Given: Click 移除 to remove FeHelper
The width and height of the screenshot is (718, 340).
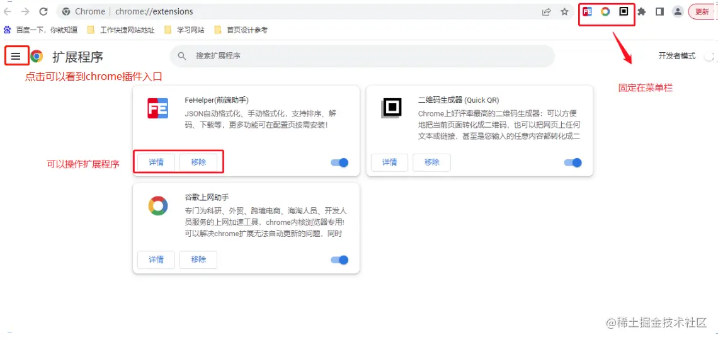Looking at the screenshot, I should (198, 162).
